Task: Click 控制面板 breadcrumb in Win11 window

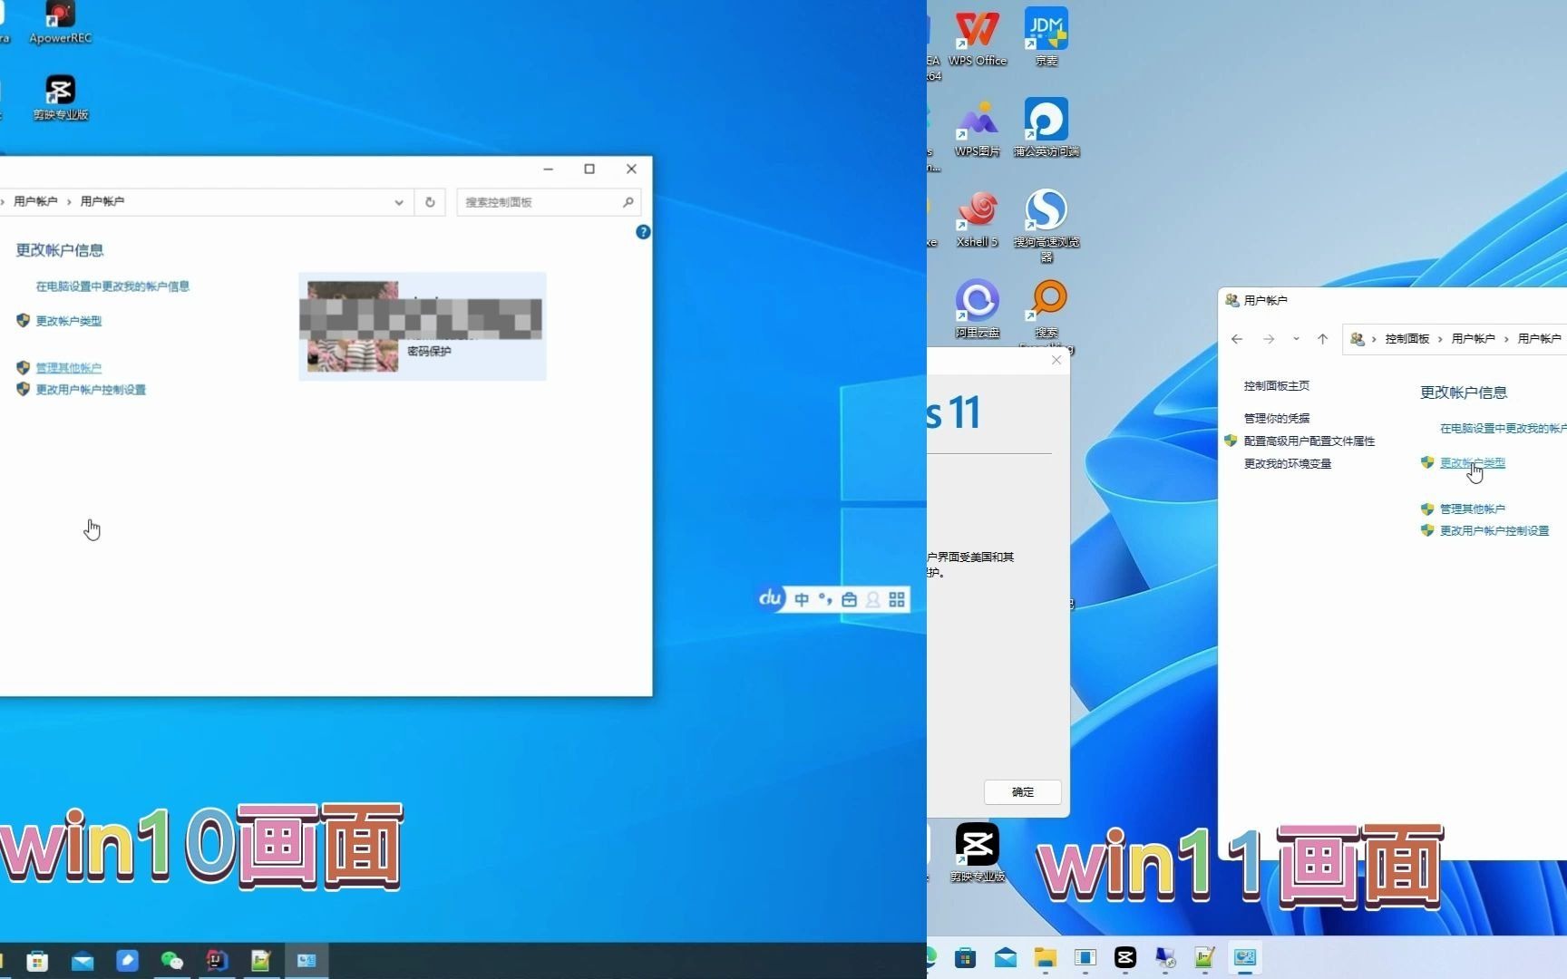Action: tap(1406, 339)
